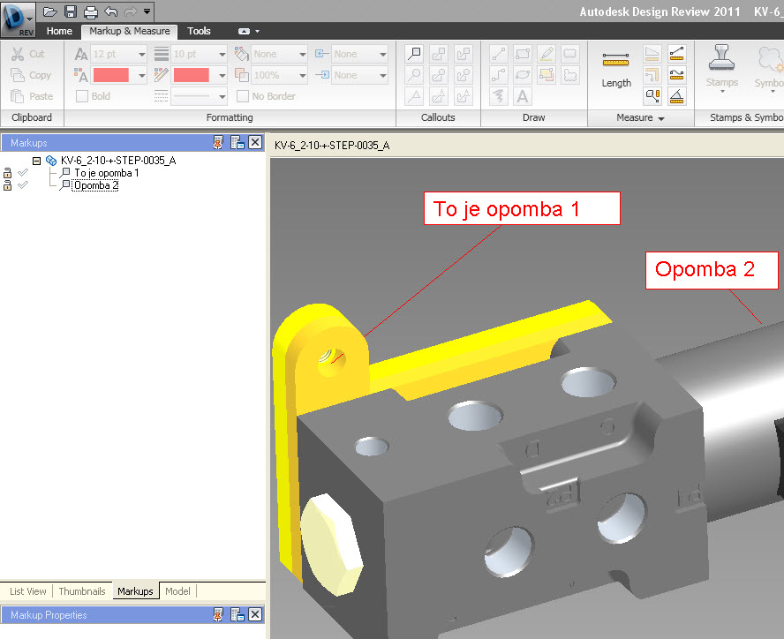Select the Length measure tool

click(x=616, y=69)
